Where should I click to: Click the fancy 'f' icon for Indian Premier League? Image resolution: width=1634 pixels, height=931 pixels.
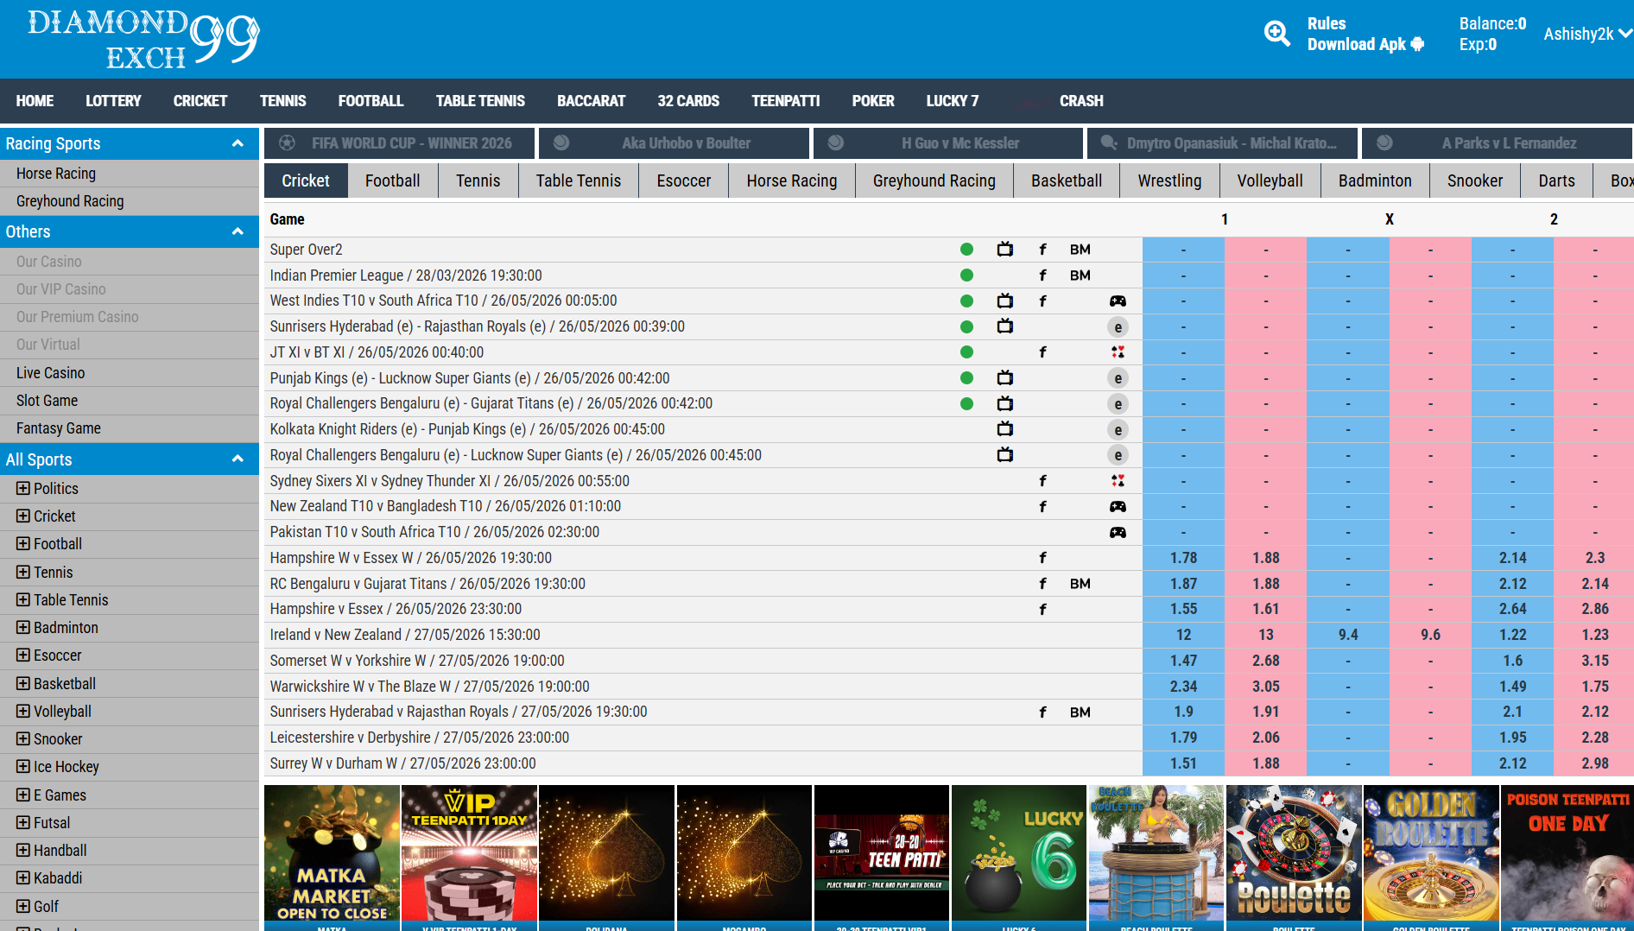pyautogui.click(x=1042, y=275)
